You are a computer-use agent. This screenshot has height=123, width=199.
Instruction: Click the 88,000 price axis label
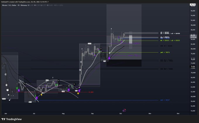(193, 30)
